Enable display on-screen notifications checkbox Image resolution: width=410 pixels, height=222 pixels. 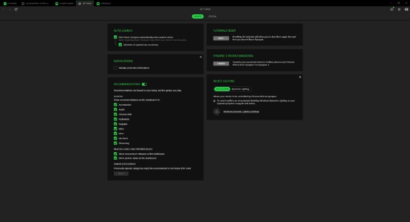115,68
